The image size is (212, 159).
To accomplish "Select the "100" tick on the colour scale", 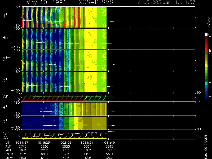I will click(210, 66).
